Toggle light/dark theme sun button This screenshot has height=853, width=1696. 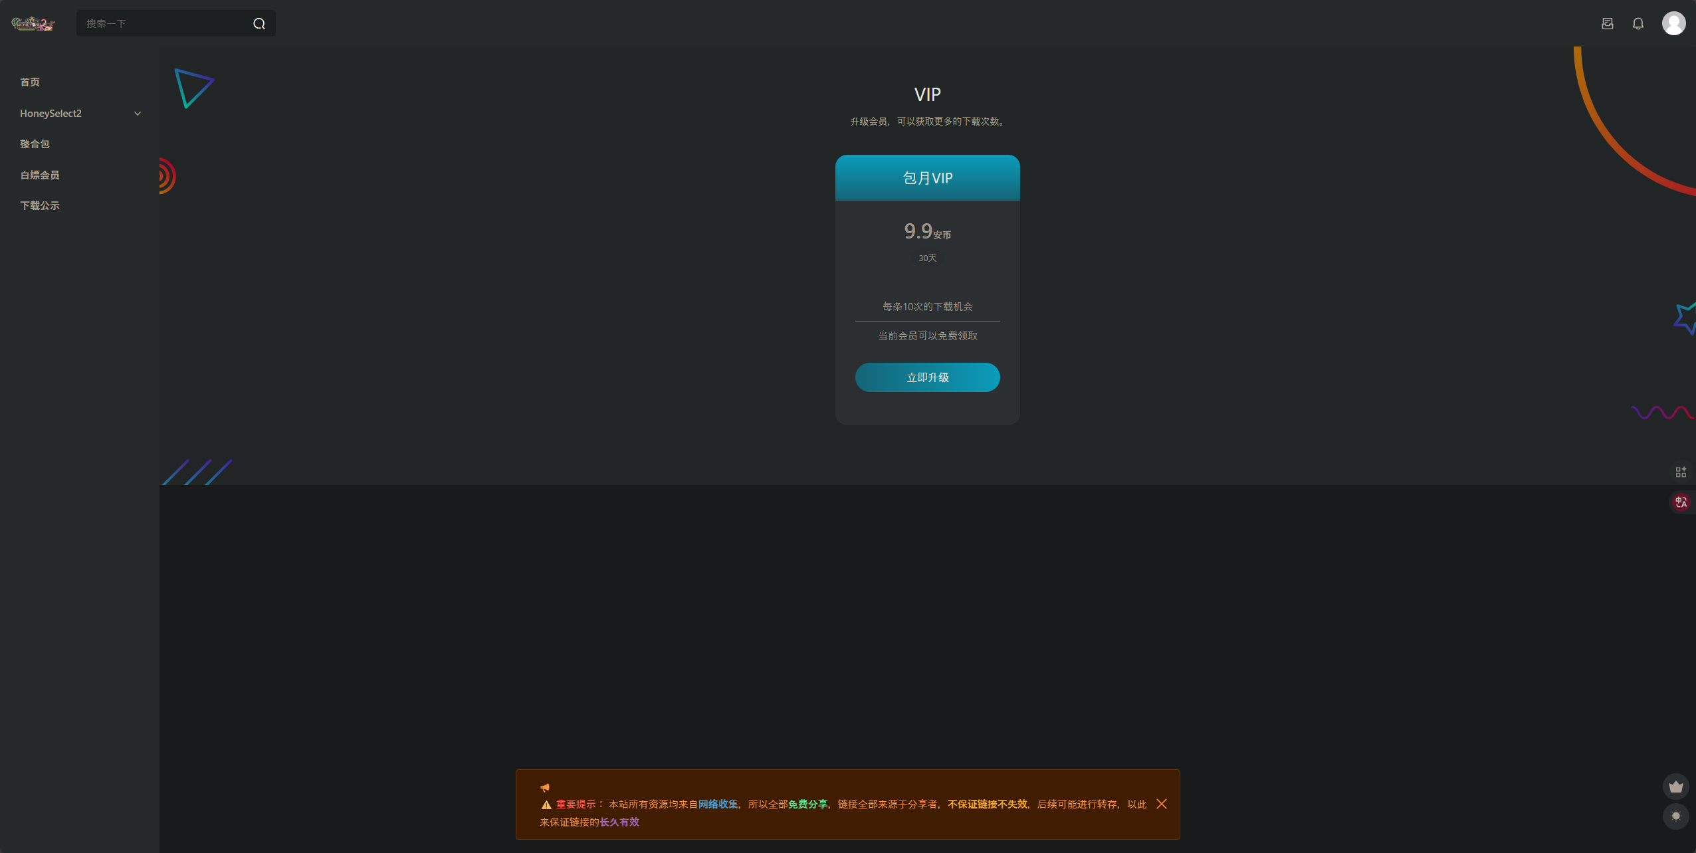click(x=1675, y=816)
